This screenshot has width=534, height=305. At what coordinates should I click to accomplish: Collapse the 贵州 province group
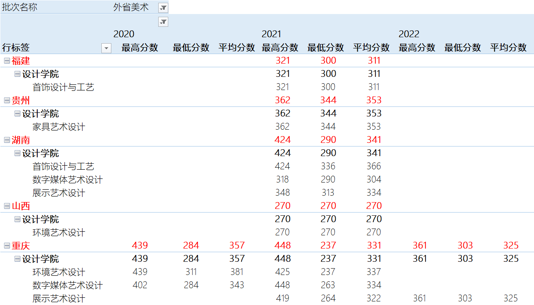click(x=7, y=100)
